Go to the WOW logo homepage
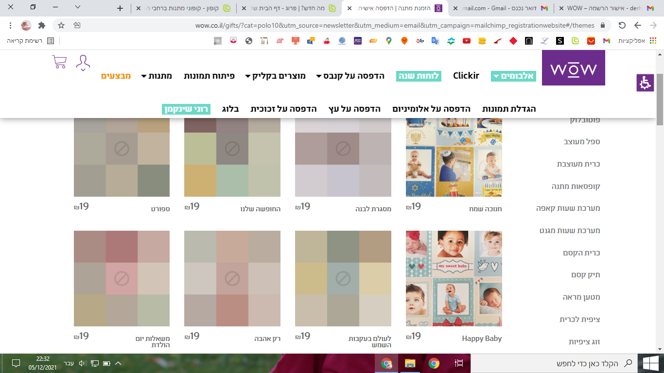This screenshot has width=664, height=373. 574,68
